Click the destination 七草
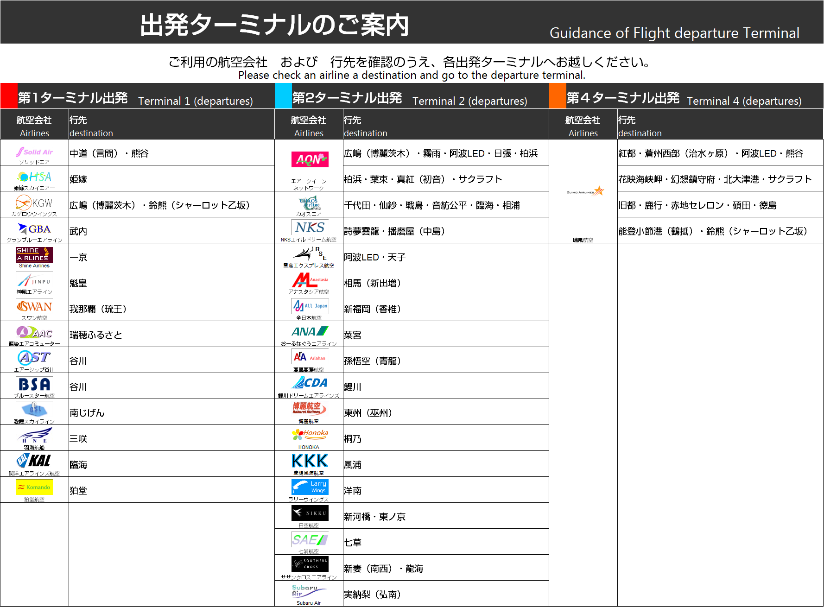The image size is (824, 608). coord(353,543)
